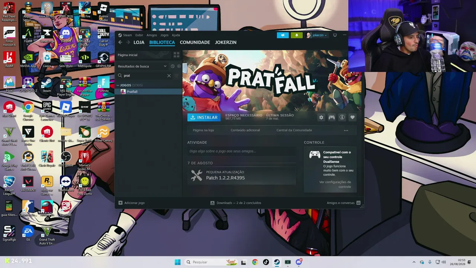Select the CurseForge desktop icon
The height and width of the screenshot is (268, 476).
pyautogui.click(x=47, y=36)
